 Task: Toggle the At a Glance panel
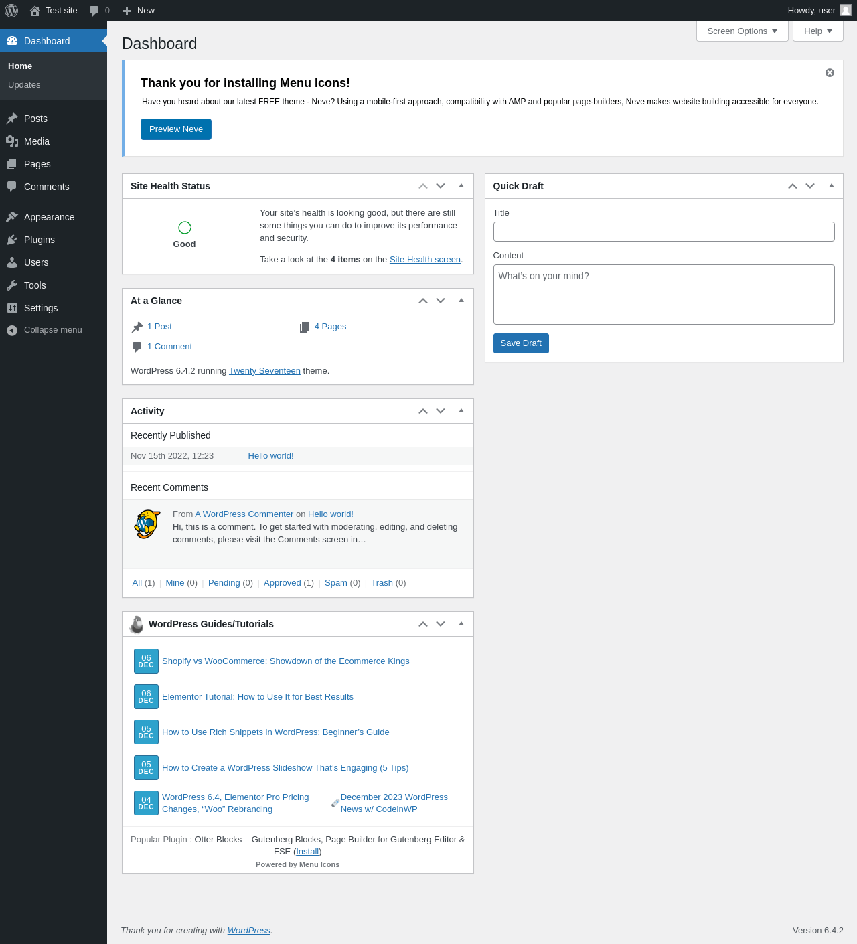(461, 301)
